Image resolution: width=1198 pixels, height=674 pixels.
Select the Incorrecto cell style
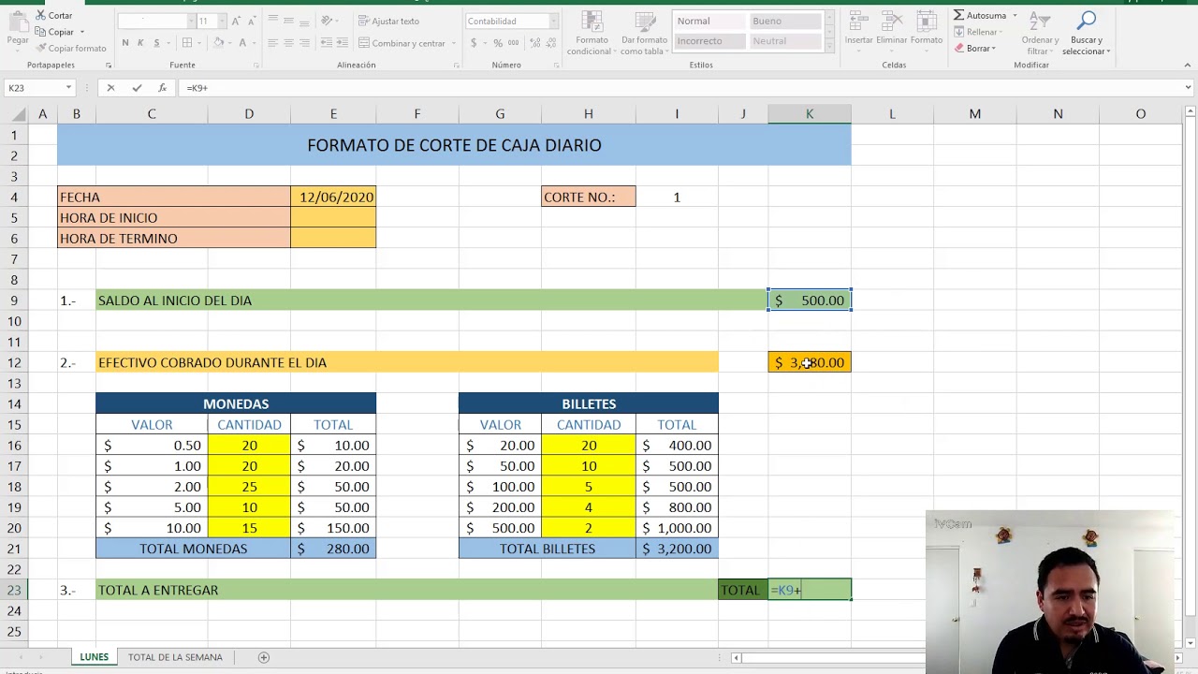(709, 41)
